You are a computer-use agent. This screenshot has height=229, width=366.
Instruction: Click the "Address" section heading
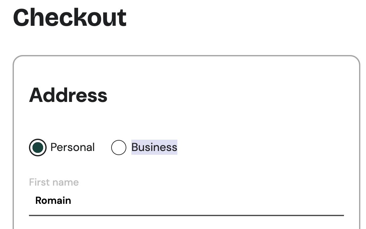coord(68,95)
